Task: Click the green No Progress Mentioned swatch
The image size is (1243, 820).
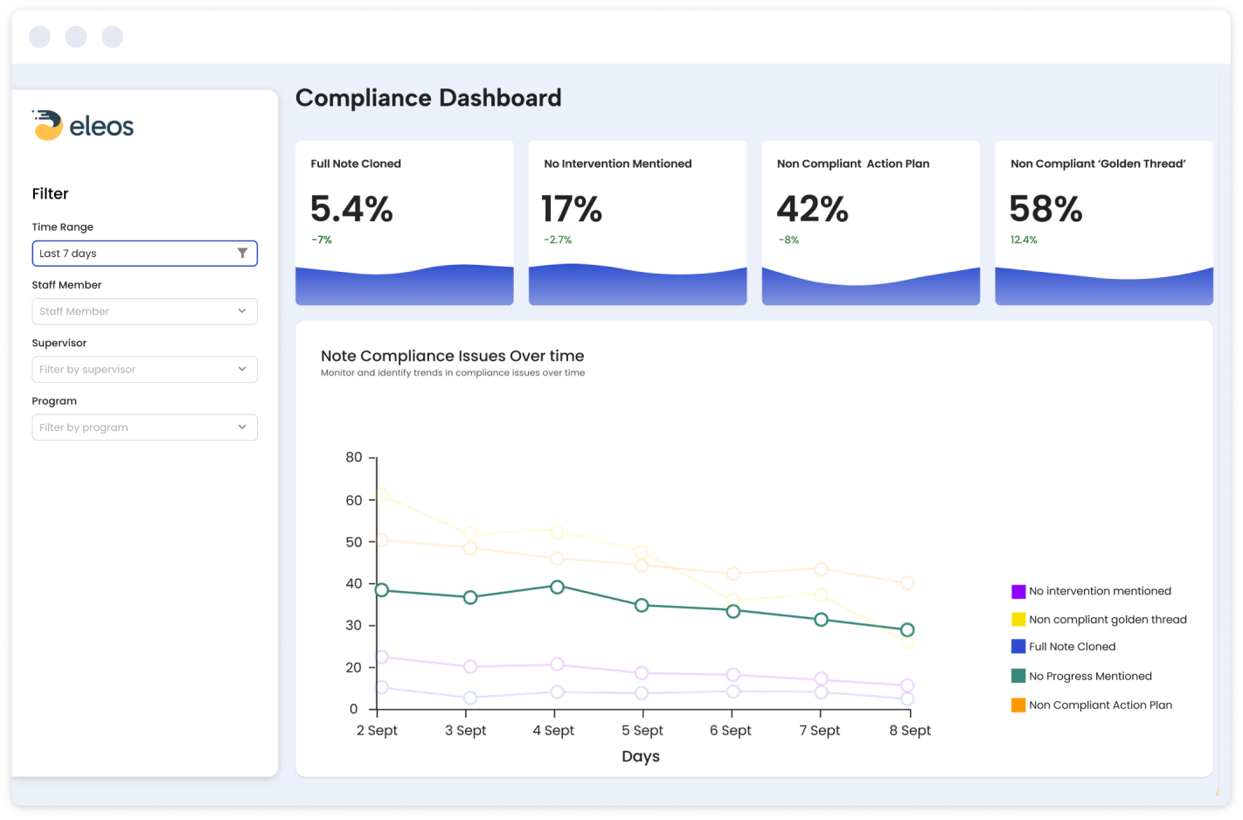Action: click(1018, 676)
